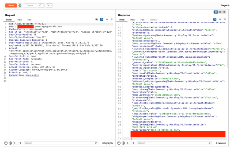The width and height of the screenshot is (232, 147).
Task: Open the forward history dropdown arrow
Action: click(51, 5)
